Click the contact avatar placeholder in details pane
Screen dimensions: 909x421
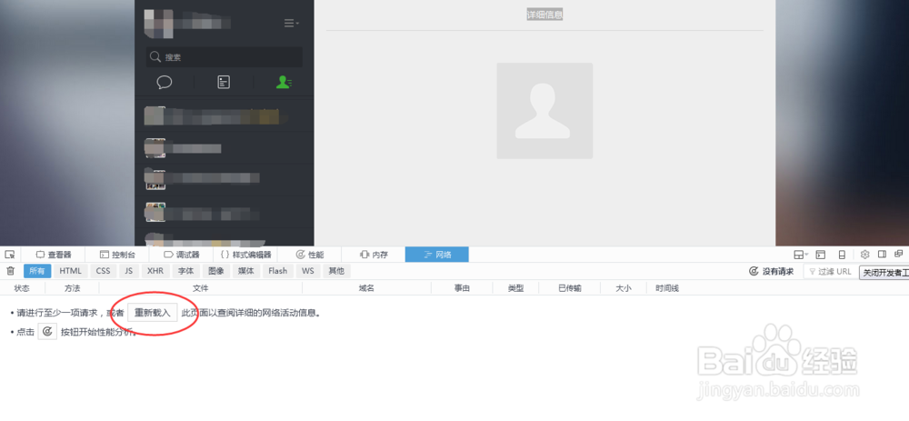(544, 111)
